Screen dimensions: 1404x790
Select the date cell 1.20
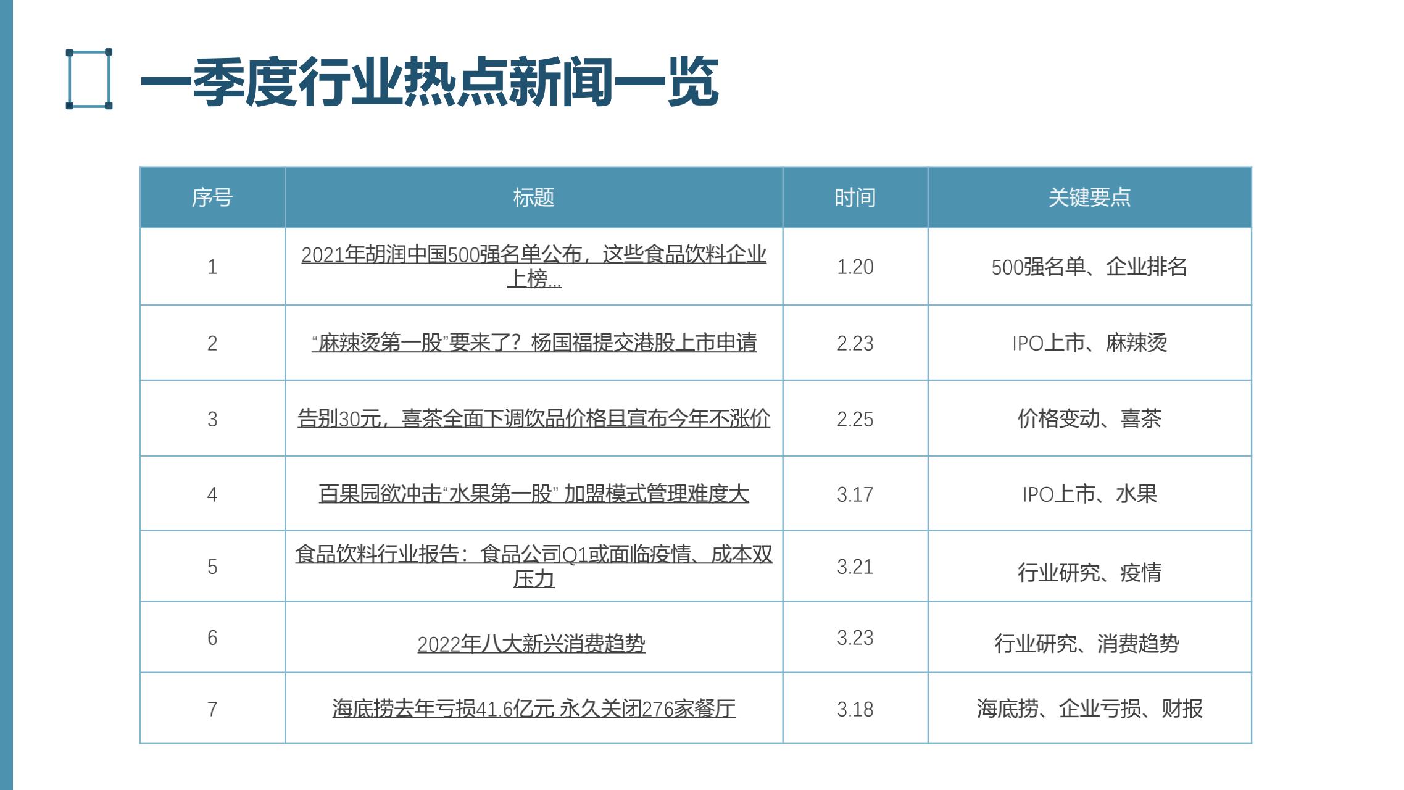click(x=855, y=267)
